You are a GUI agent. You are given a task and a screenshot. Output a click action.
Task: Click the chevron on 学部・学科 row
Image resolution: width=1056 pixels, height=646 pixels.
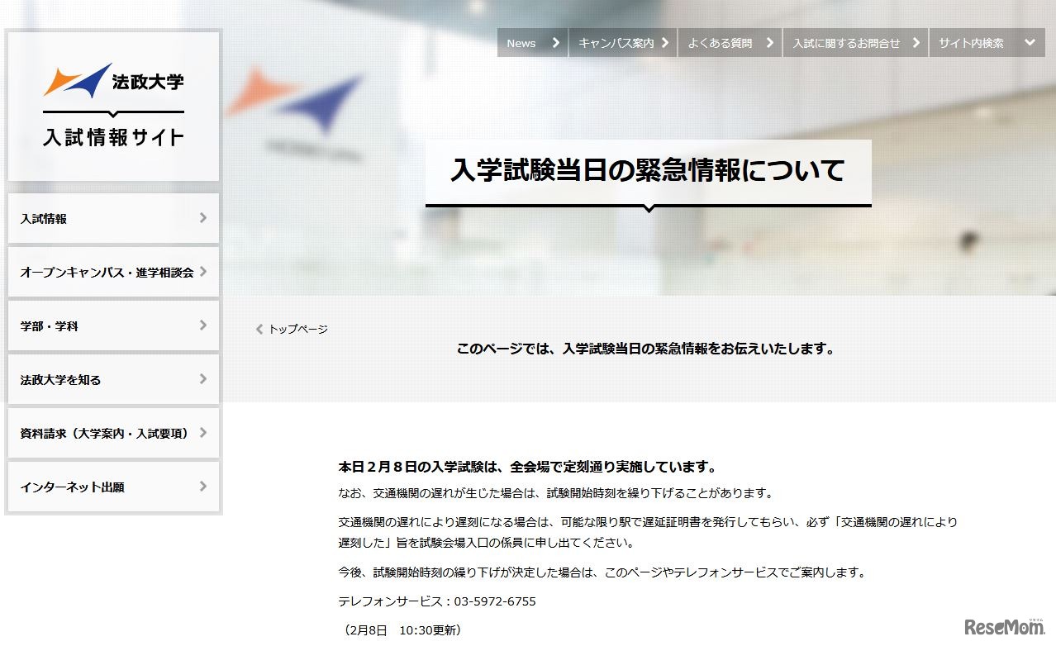tap(203, 325)
